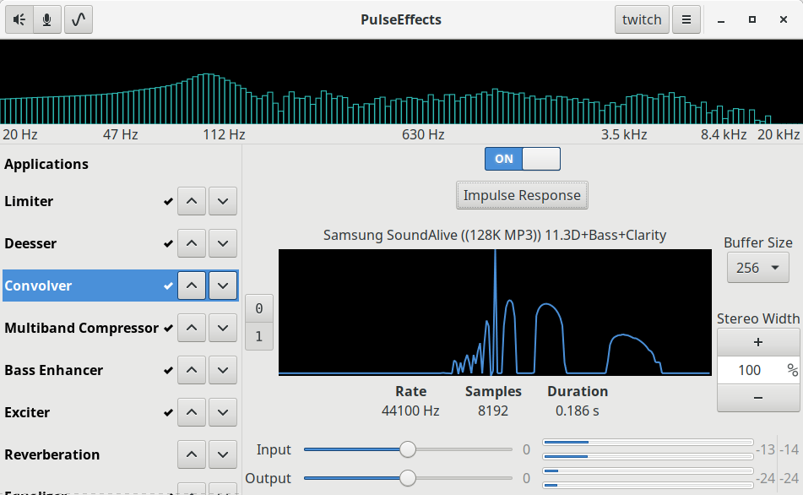Open the Buffer Size dropdown showing 256
803x495 pixels.
tap(757, 267)
